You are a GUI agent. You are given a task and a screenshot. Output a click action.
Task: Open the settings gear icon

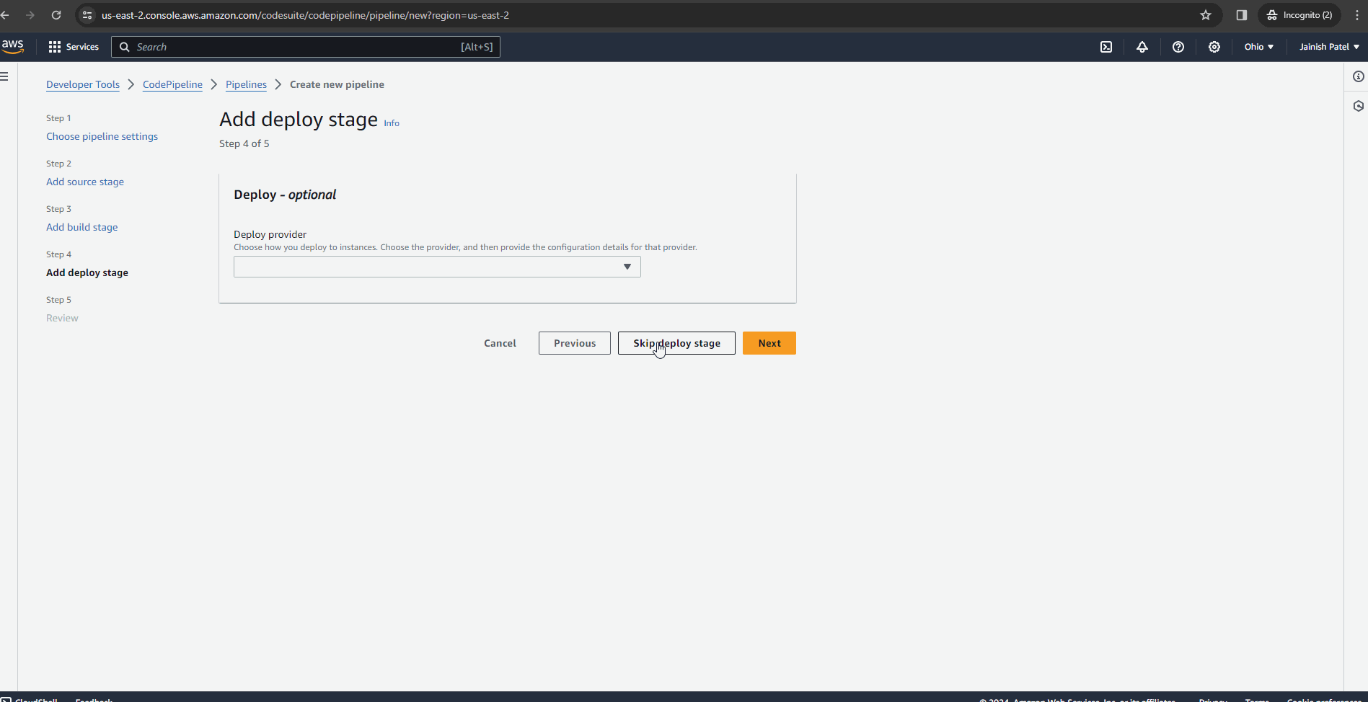[1214, 46]
